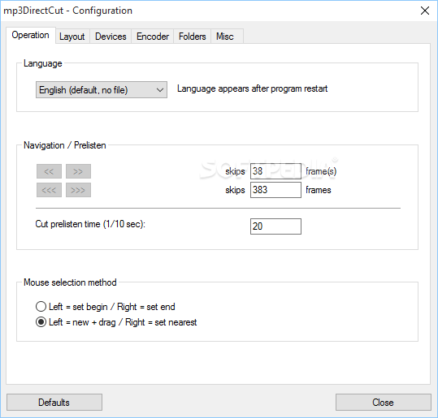Focus the skips 383 frames field
Image resolution: width=438 pixels, height=418 pixels.
[x=275, y=190]
